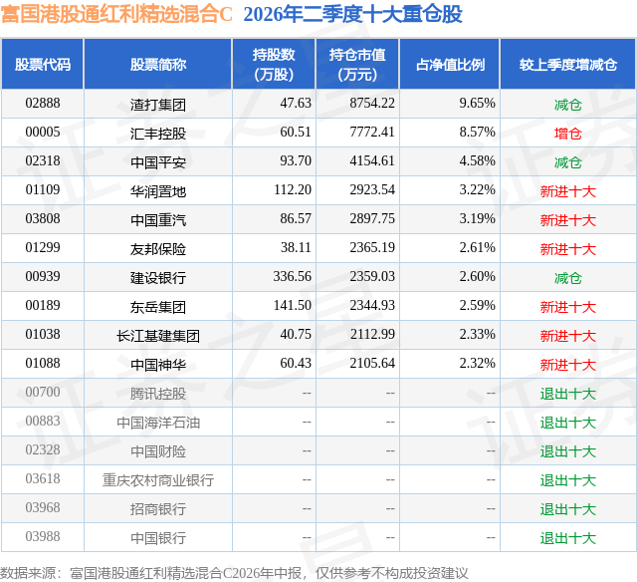Image resolution: width=637 pixels, height=582 pixels.
Task: Click stock code 03808
Action: pos(43,219)
